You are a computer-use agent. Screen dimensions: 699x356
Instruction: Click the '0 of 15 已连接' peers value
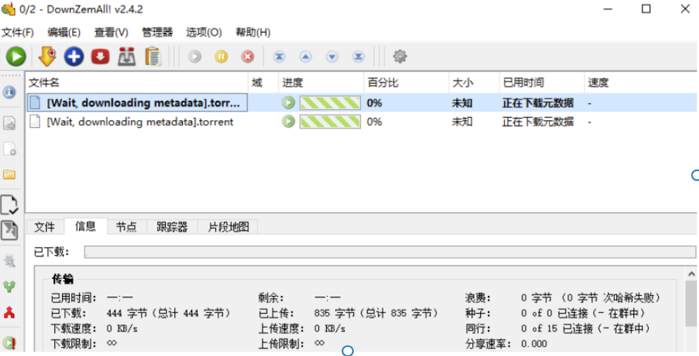[x=557, y=328]
